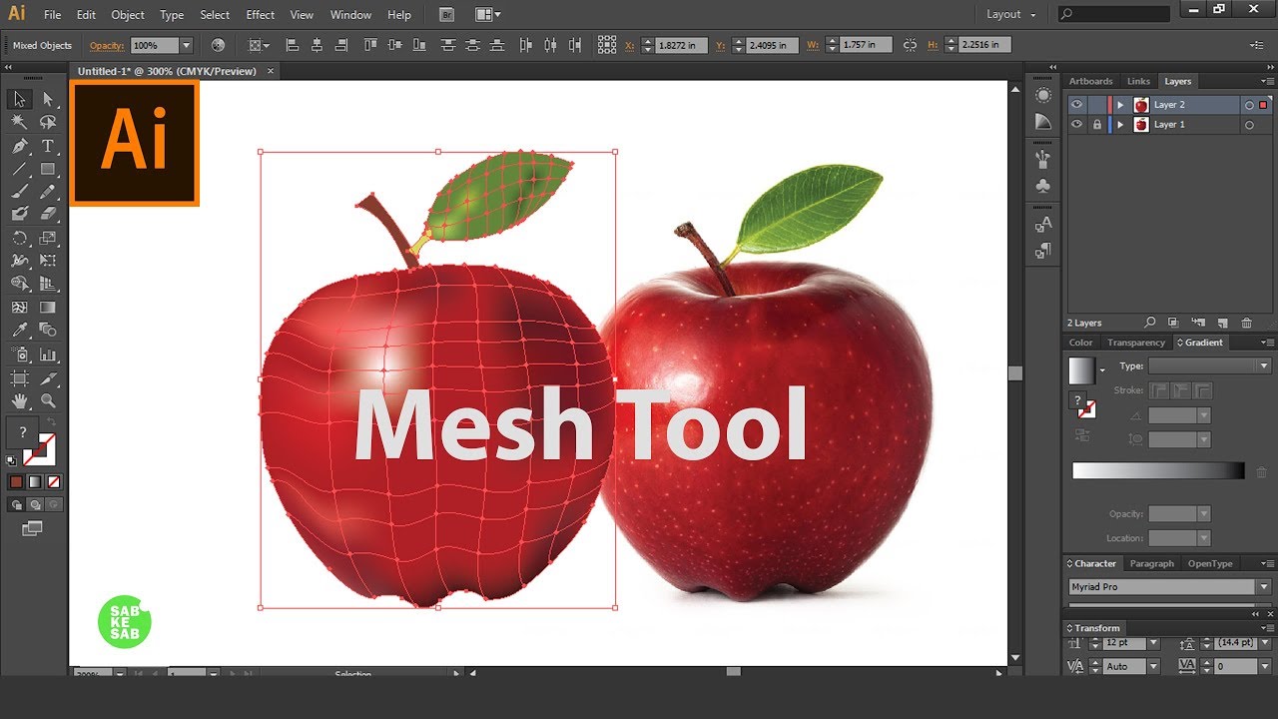Switch to the Paragraph tab
Viewport: 1278px width, 719px height.
pyautogui.click(x=1152, y=563)
